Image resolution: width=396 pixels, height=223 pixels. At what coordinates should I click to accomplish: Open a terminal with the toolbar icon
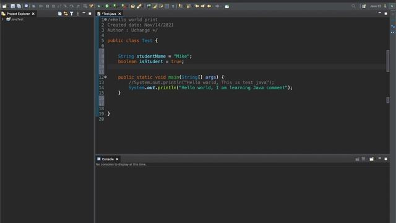coord(26,6)
